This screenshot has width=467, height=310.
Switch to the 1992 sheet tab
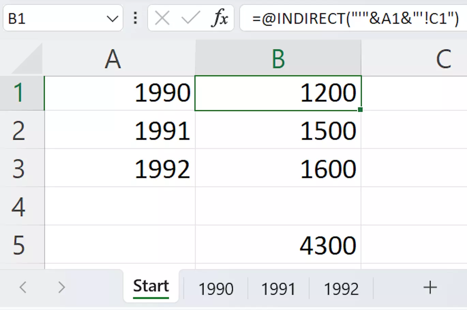(x=341, y=289)
